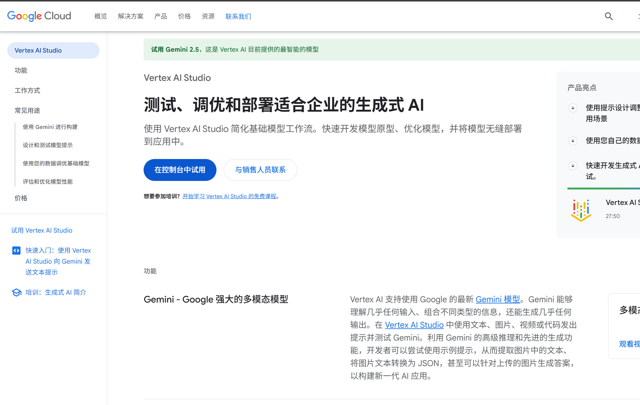Click the Gemini 2.5 announcement banner
The height and width of the screenshot is (405, 640).
[235, 50]
